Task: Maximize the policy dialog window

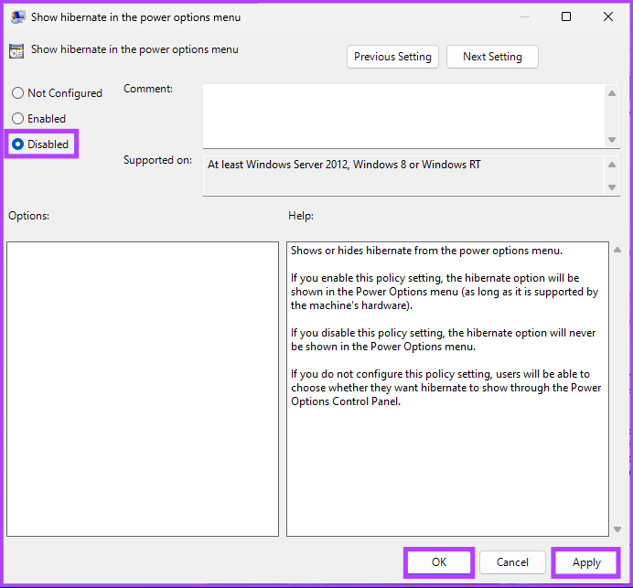Action: (x=566, y=16)
